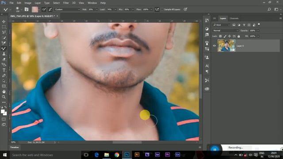Hide Layer 0 with the eye icon
Image resolution: width=283 pixels, height=159 pixels.
tap(214, 46)
